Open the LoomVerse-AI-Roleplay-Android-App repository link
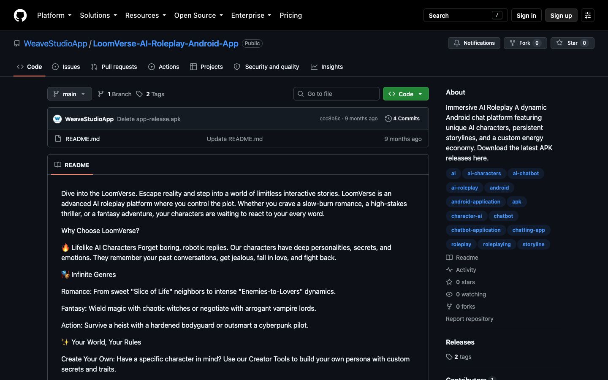This screenshot has width=608, height=380. click(166, 43)
